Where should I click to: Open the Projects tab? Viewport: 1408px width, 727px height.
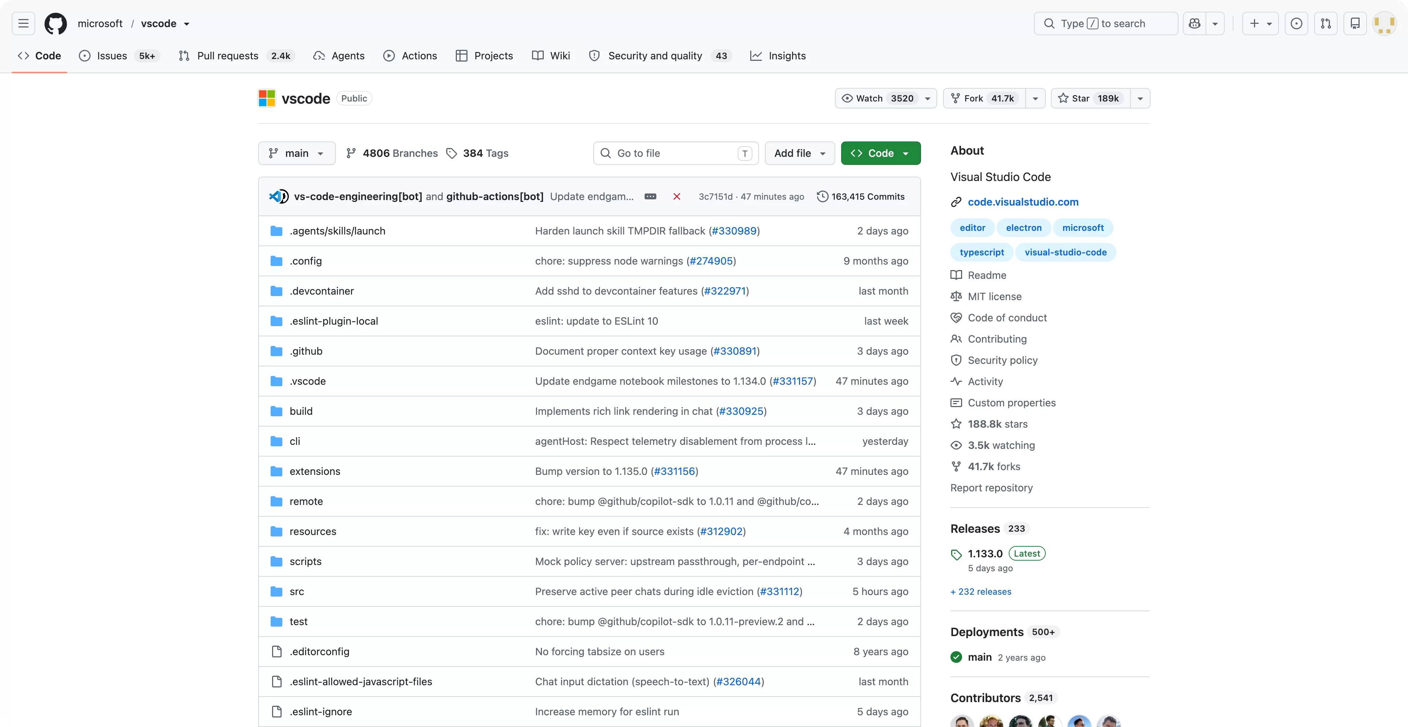coord(484,56)
